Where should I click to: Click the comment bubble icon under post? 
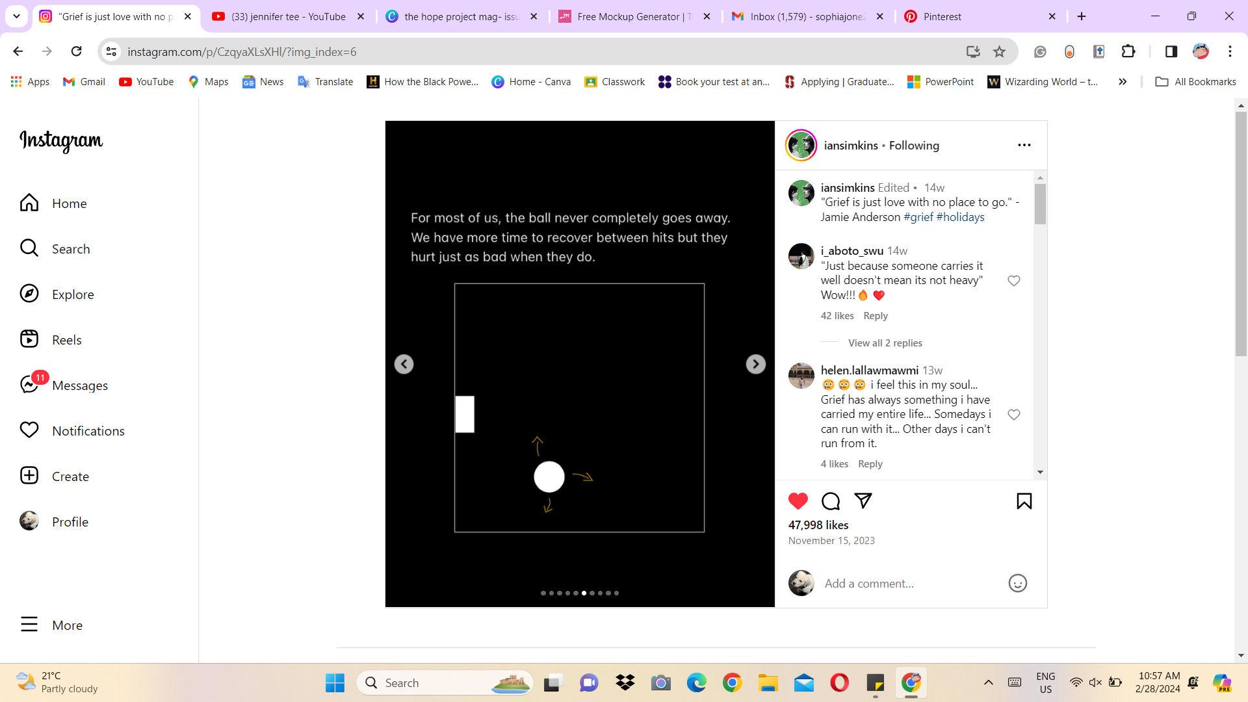coord(831,501)
